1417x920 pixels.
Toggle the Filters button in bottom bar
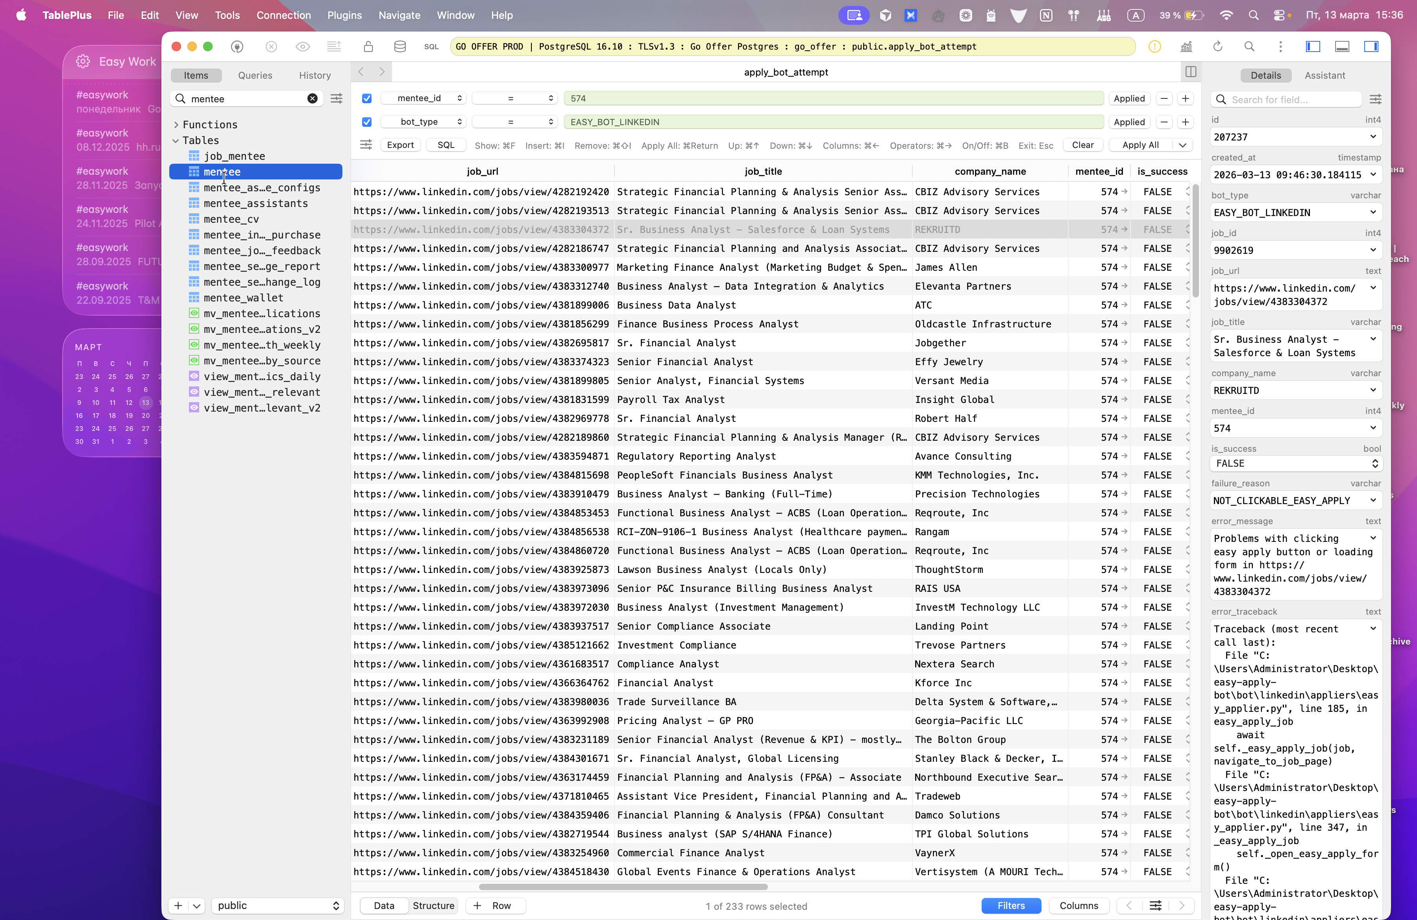pos(1010,905)
